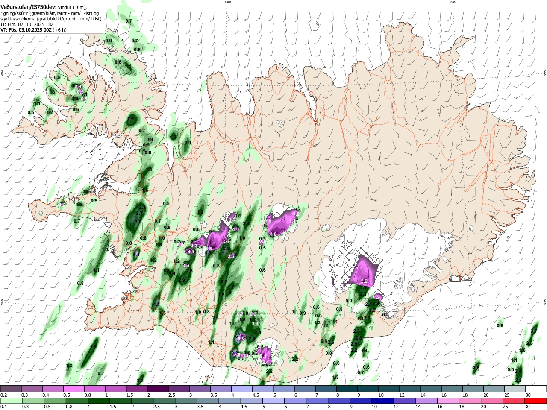Click the 'VT: Fös. 03.10.2025 00Z' line
This screenshot has width=547, height=410.
(x=26, y=30)
